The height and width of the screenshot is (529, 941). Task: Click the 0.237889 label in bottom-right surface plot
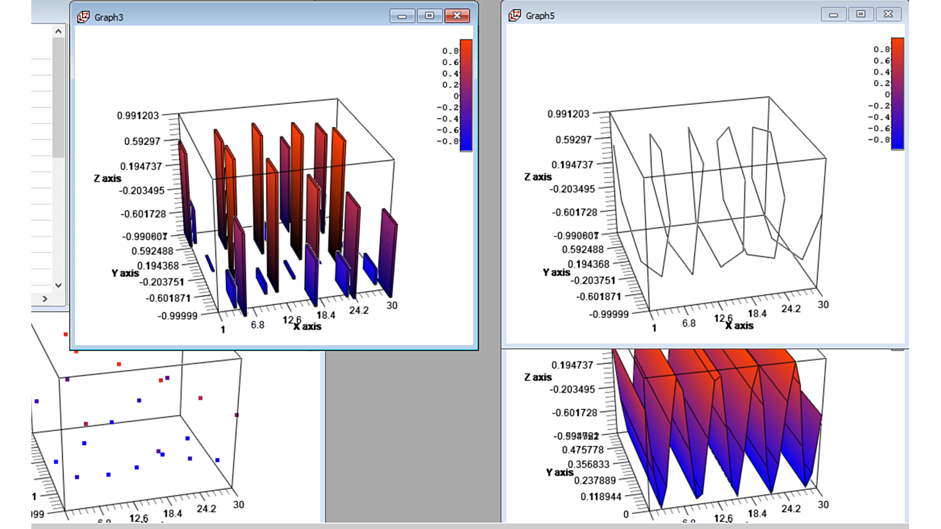595,480
